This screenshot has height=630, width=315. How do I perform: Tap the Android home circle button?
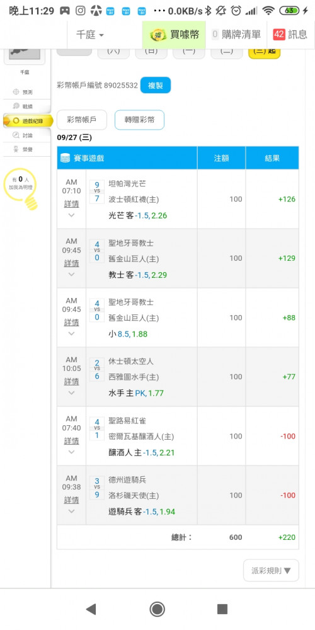click(157, 609)
